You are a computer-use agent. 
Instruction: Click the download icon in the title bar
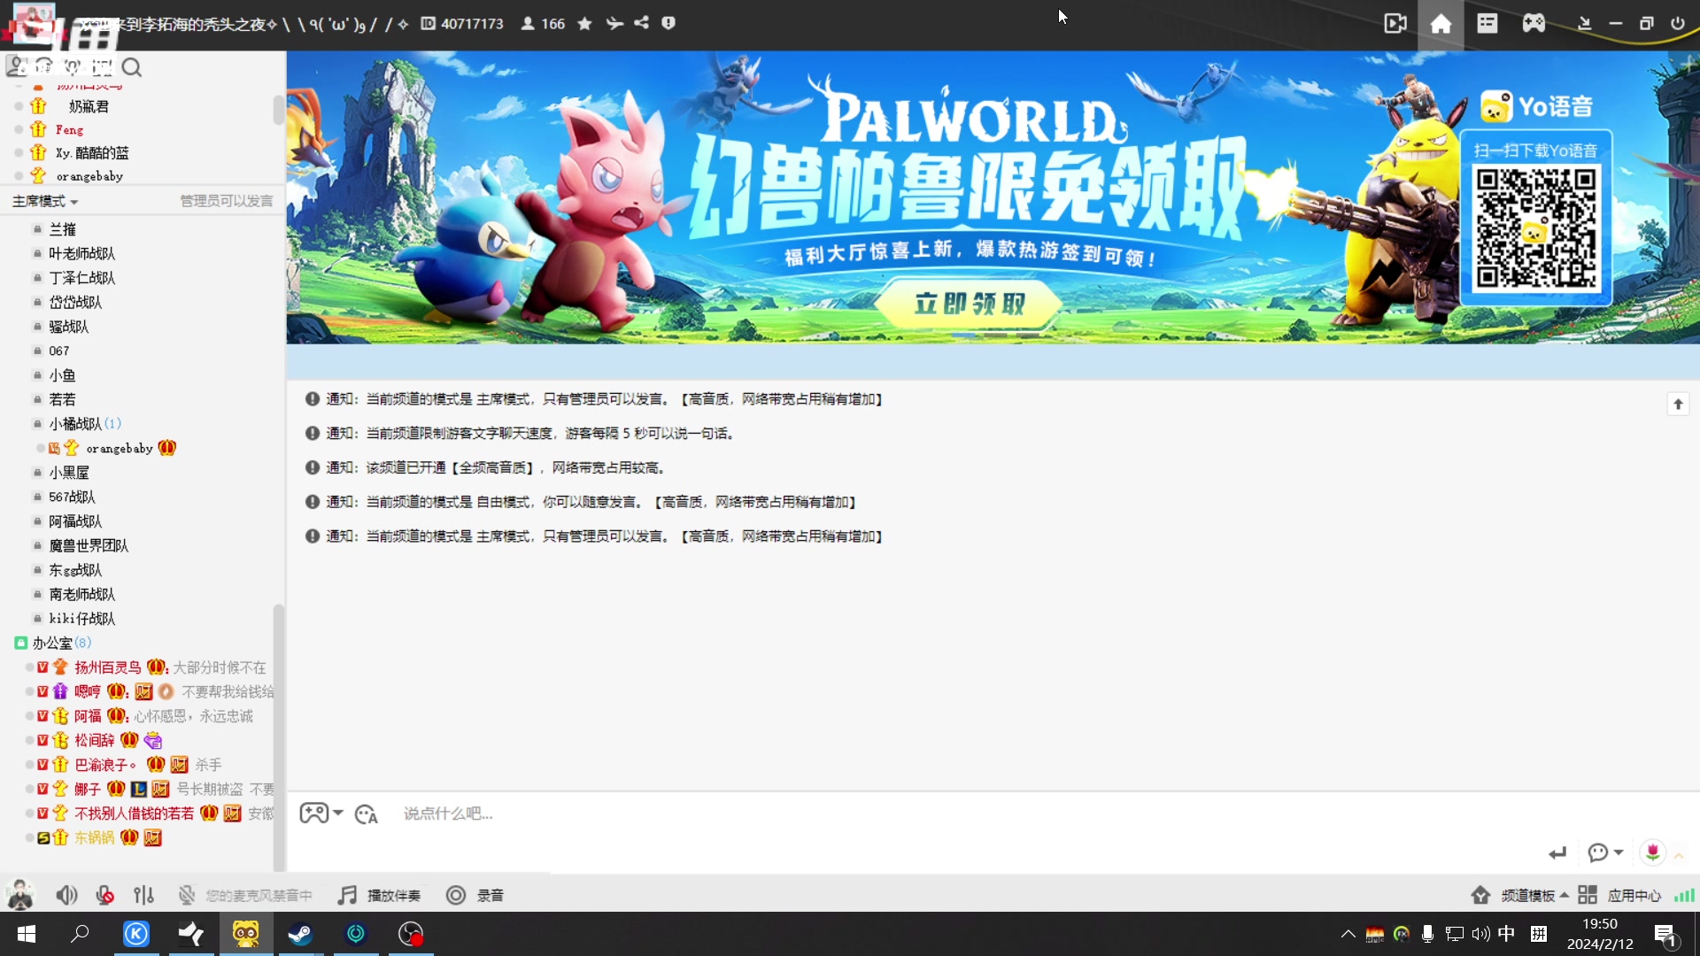pos(1585,24)
